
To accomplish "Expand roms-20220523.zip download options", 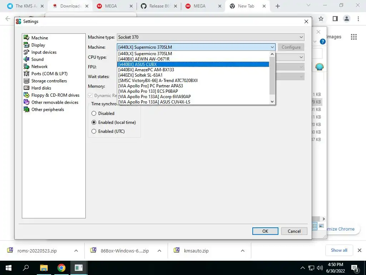I will pyautogui.click(x=76, y=251).
